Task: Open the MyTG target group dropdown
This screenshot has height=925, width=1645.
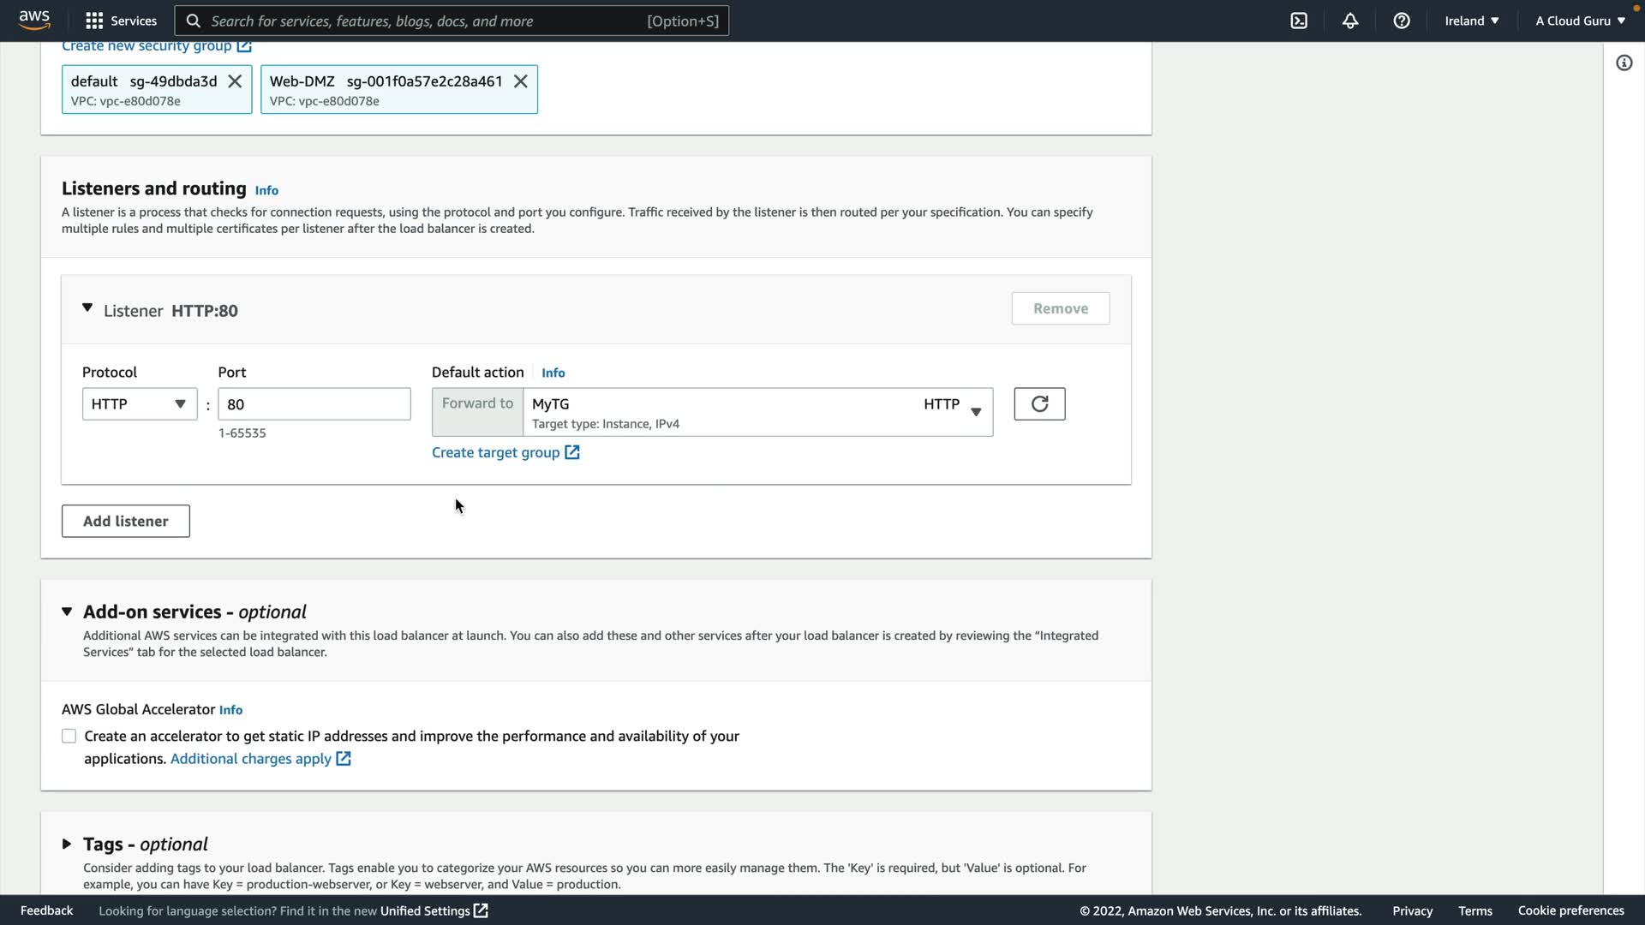Action: pos(757,412)
